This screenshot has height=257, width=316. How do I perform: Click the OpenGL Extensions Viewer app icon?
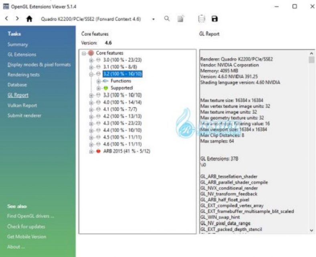click(6, 6)
